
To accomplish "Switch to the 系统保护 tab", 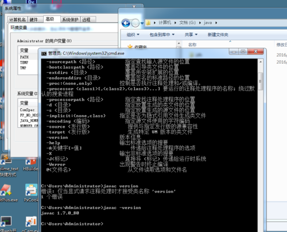I will pyautogui.click(x=70, y=19).
